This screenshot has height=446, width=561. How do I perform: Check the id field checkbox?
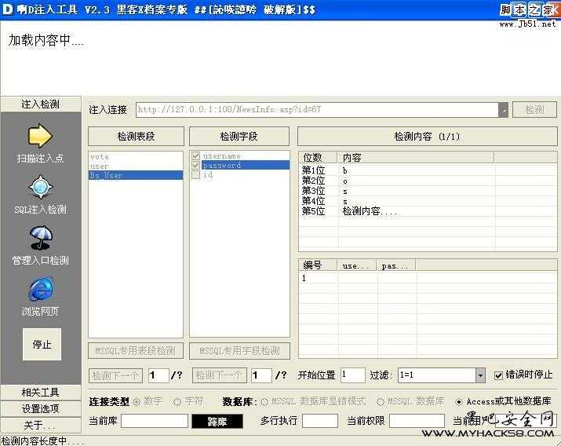point(195,174)
